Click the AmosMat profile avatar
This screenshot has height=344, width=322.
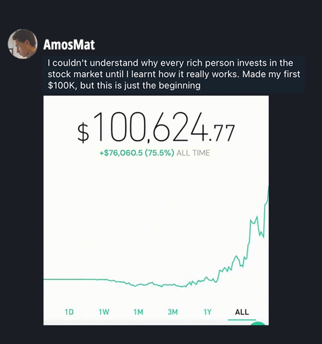22,44
